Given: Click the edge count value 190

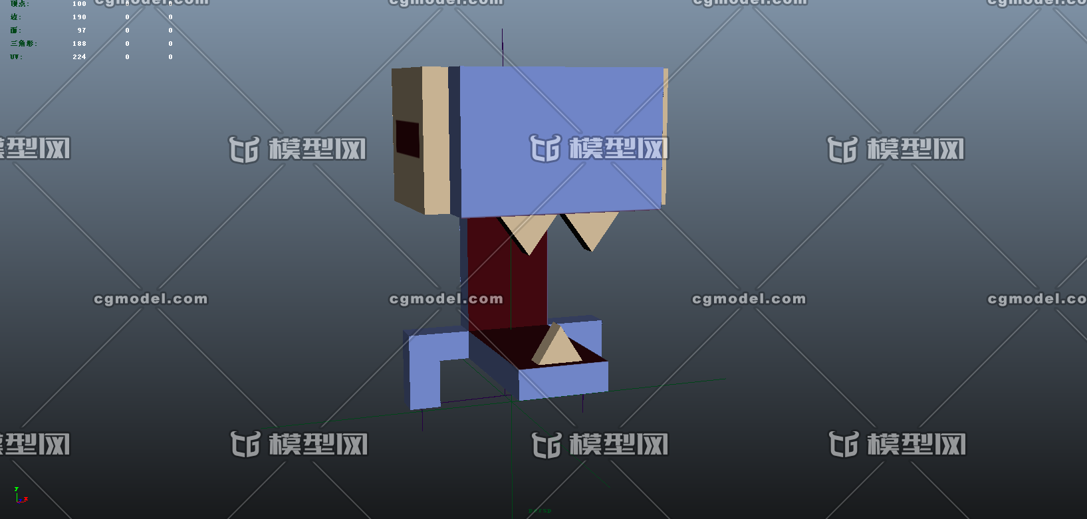Looking at the screenshot, I should [79, 17].
